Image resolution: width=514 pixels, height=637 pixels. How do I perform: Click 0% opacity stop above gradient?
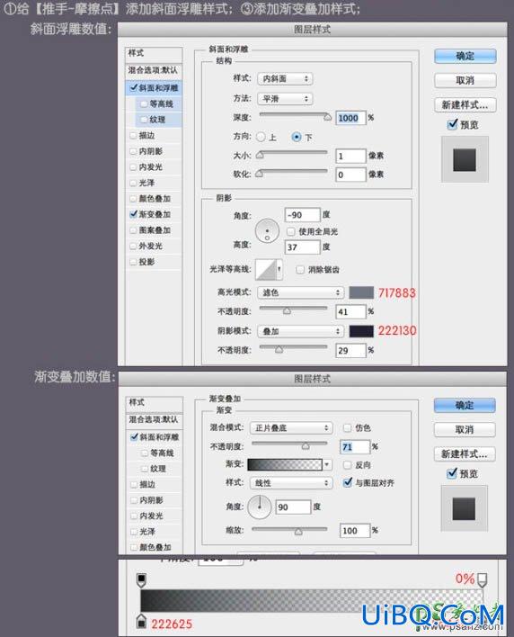(482, 580)
